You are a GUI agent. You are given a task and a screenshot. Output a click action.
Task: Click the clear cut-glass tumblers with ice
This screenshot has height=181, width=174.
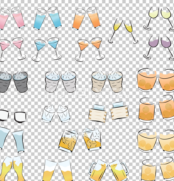[x=56, y=113]
